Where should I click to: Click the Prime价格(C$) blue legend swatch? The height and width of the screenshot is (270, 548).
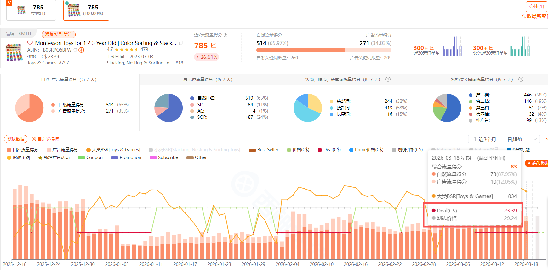pos(351,150)
